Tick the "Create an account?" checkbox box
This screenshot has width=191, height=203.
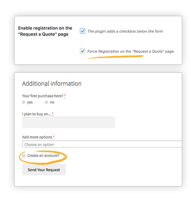click(23, 156)
